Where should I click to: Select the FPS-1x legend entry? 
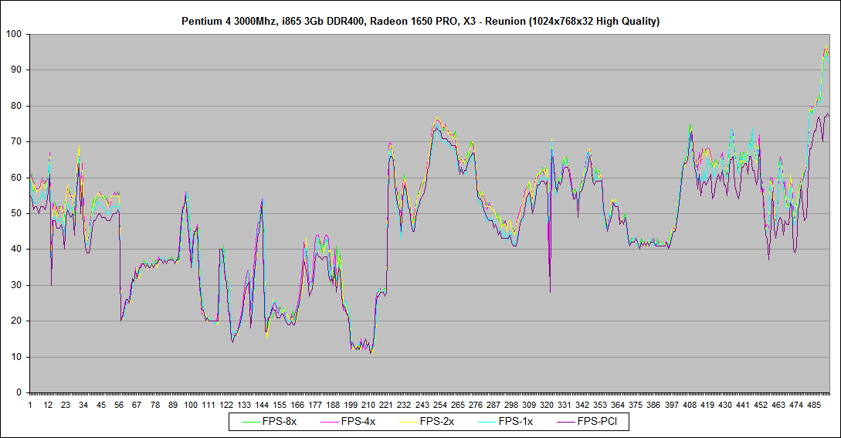click(506, 422)
